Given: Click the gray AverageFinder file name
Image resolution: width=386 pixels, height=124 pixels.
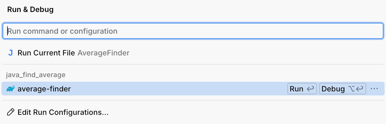Looking at the screenshot, I should pyautogui.click(x=104, y=53).
